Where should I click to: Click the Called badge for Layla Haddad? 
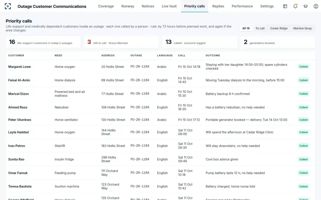(x=303, y=132)
